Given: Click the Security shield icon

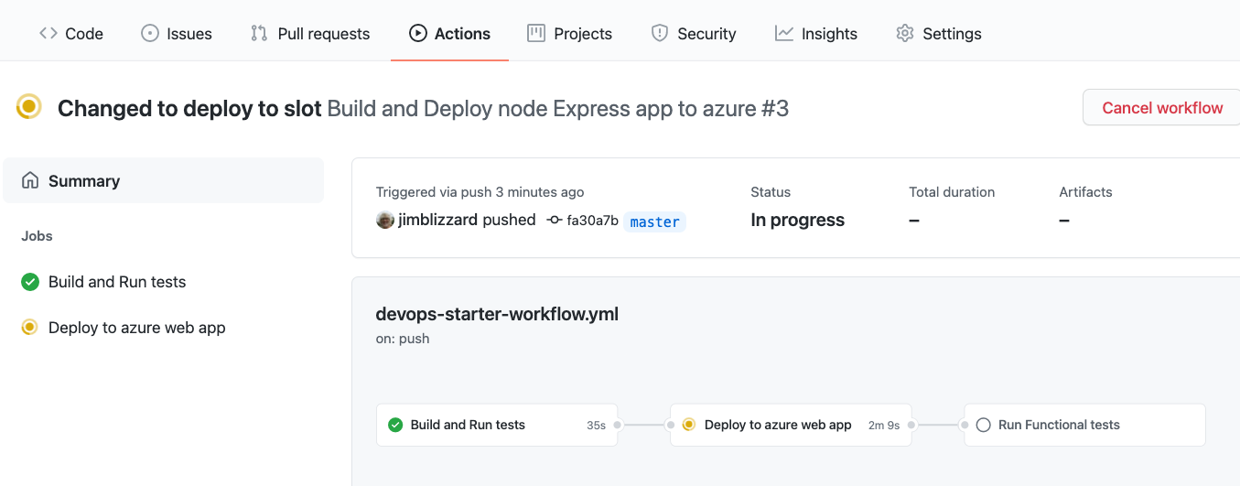Looking at the screenshot, I should [659, 34].
